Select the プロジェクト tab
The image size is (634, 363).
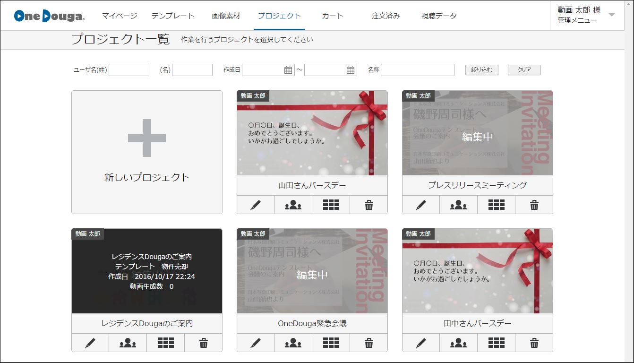(279, 16)
